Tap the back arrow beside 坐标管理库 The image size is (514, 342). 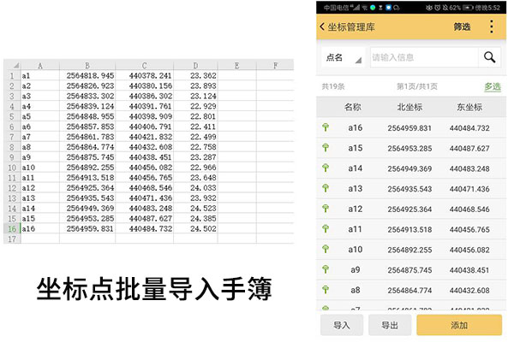click(x=323, y=27)
